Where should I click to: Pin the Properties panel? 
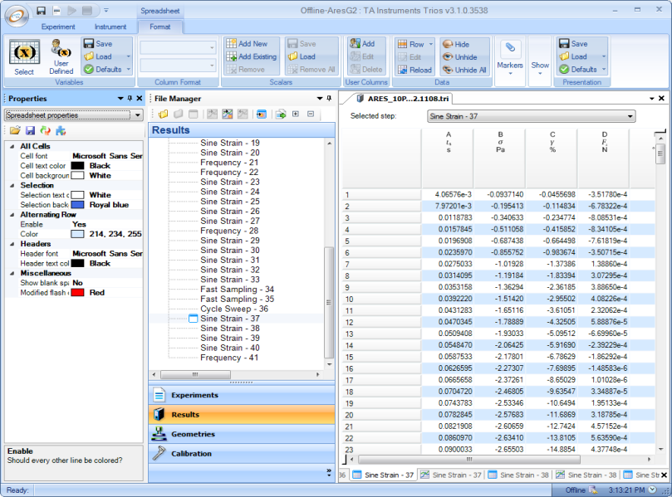(x=130, y=99)
